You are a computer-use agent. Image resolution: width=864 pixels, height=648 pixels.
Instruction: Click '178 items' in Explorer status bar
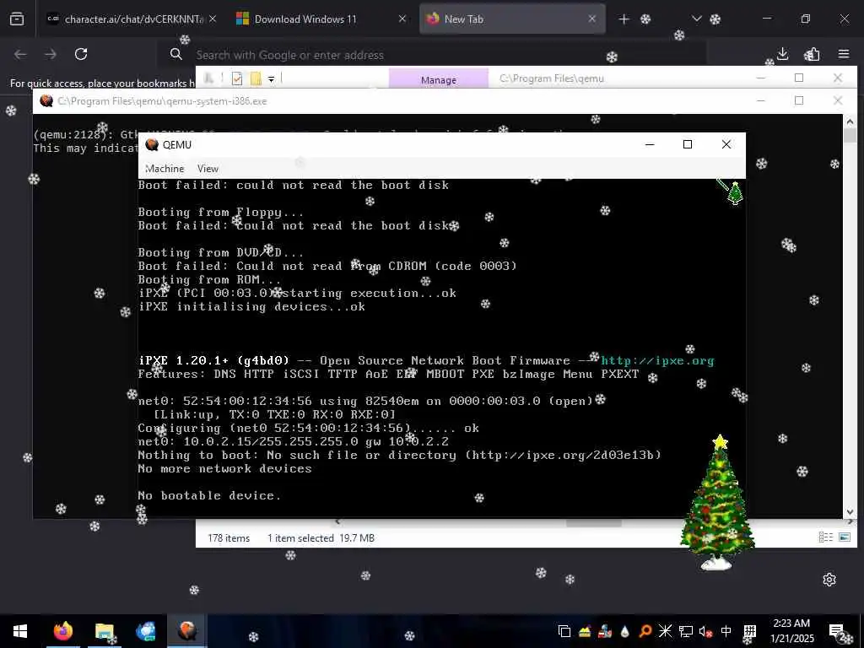[229, 537]
